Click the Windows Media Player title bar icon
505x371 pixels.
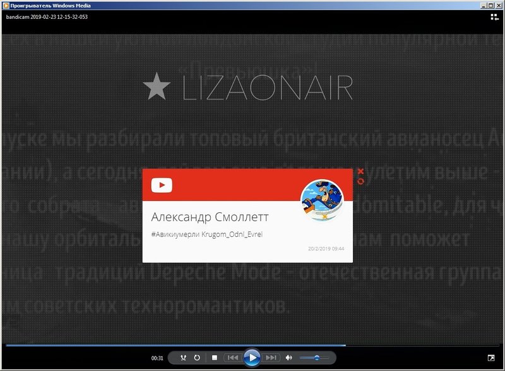coord(6,6)
